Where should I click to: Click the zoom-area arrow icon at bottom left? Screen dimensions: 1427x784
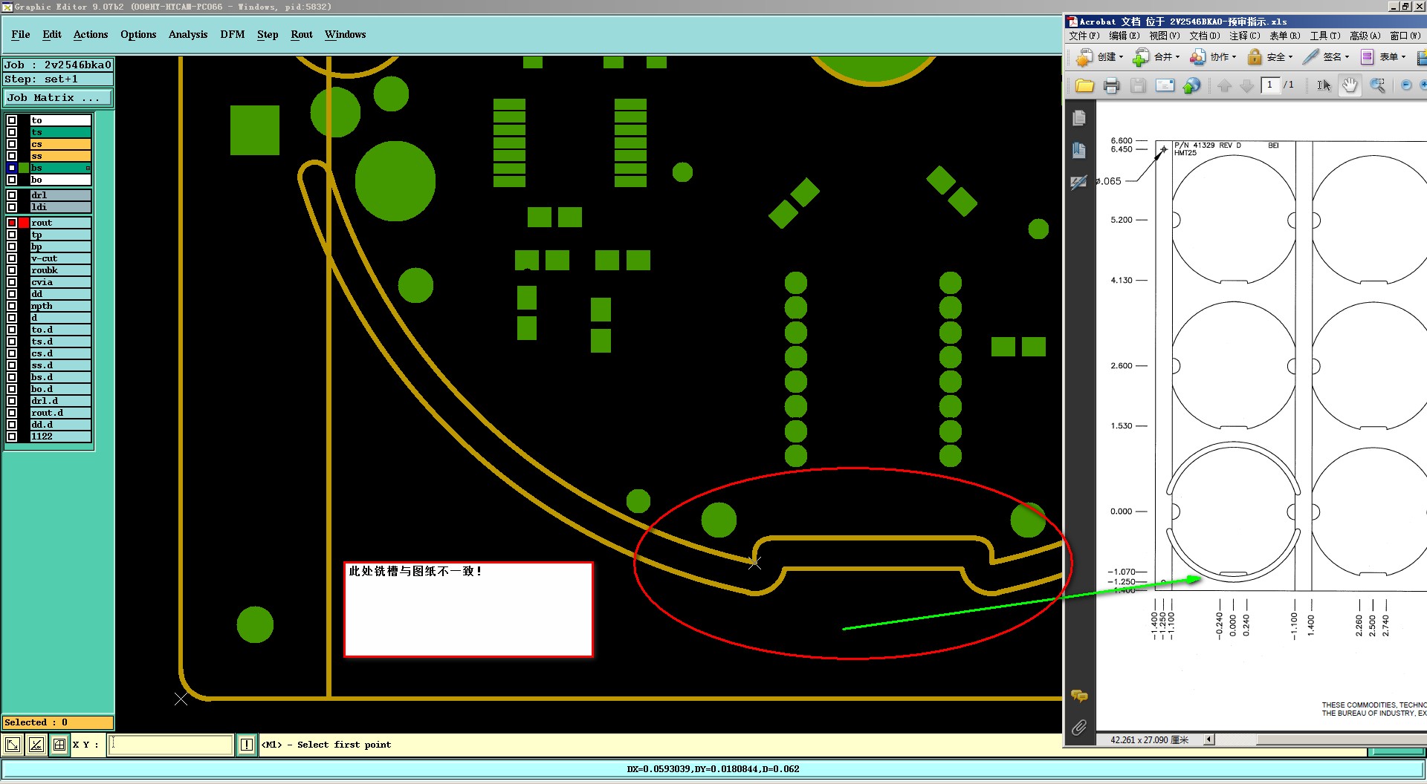click(13, 745)
